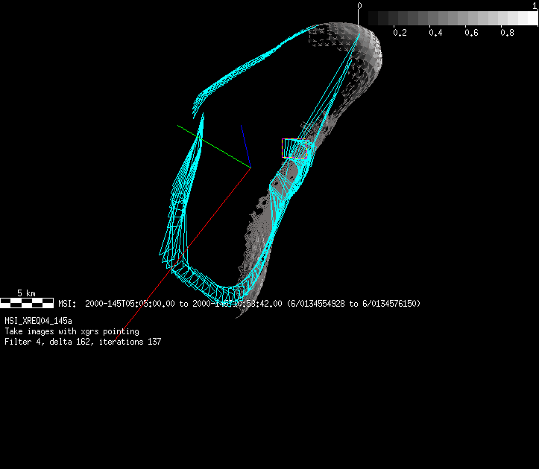Click the '0.4' legend tick label

point(435,33)
